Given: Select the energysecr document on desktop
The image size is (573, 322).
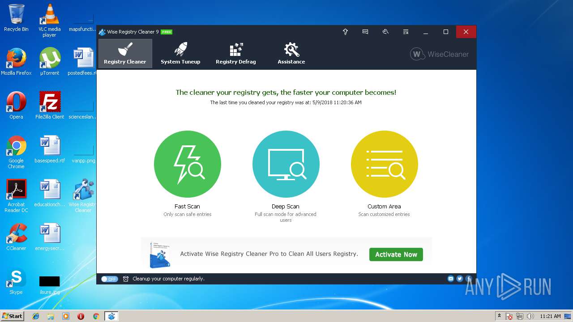Looking at the screenshot, I should tap(50, 237).
